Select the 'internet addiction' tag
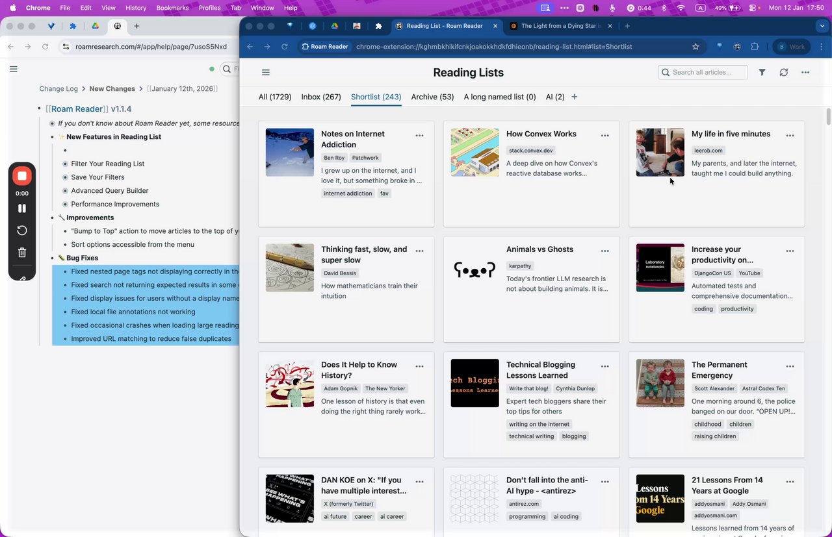The image size is (832, 537). (x=348, y=194)
